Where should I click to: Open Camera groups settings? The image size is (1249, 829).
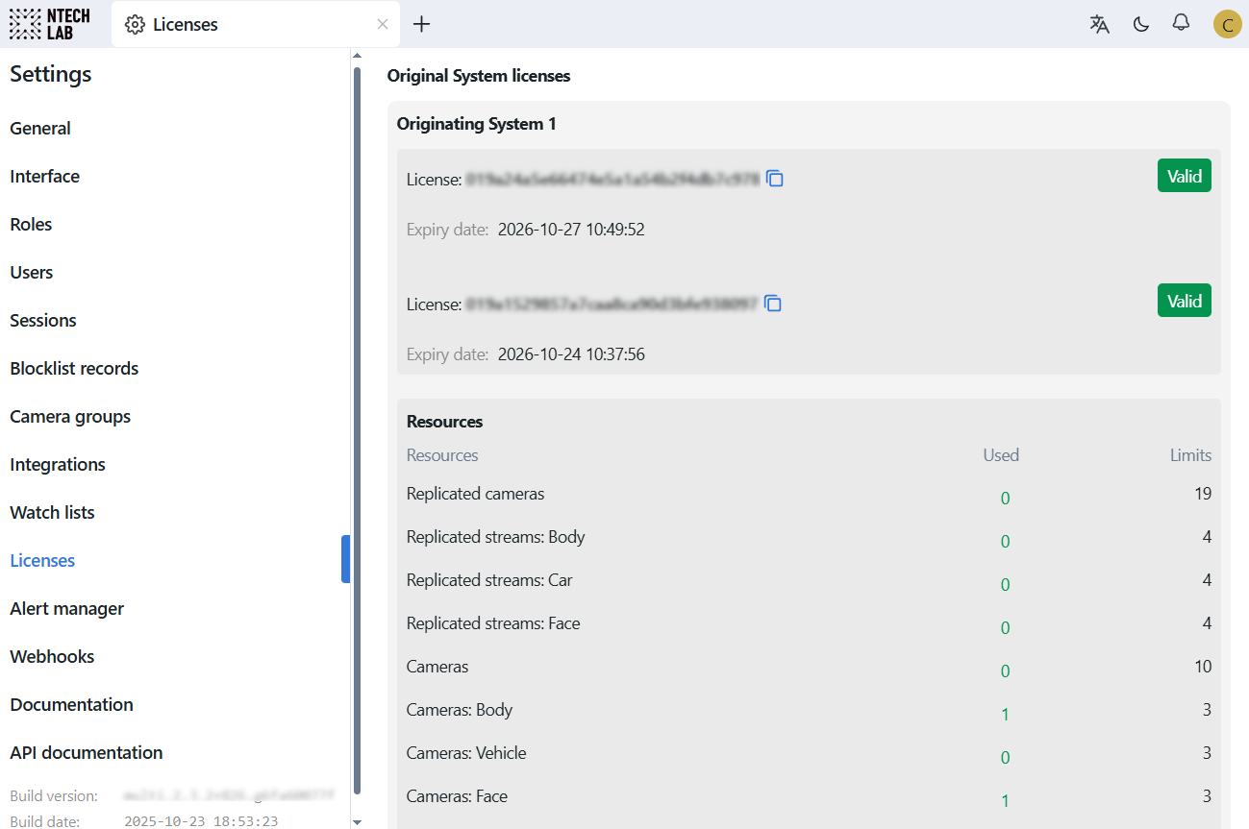70,417
